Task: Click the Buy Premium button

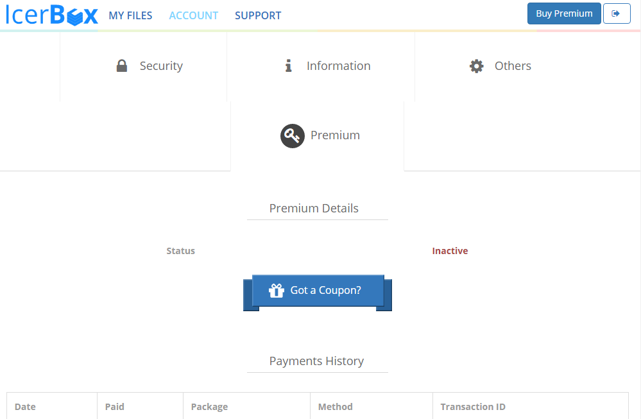Action: click(563, 13)
